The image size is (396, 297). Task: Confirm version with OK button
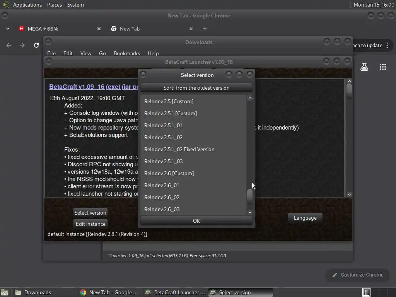pyautogui.click(x=196, y=221)
